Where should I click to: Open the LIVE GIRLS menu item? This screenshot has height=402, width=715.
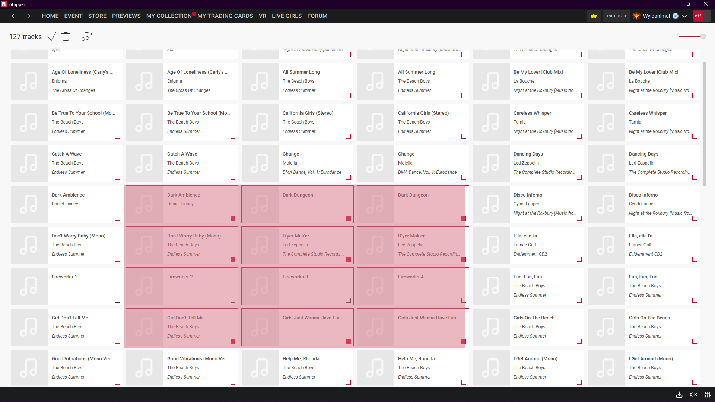pyautogui.click(x=286, y=16)
